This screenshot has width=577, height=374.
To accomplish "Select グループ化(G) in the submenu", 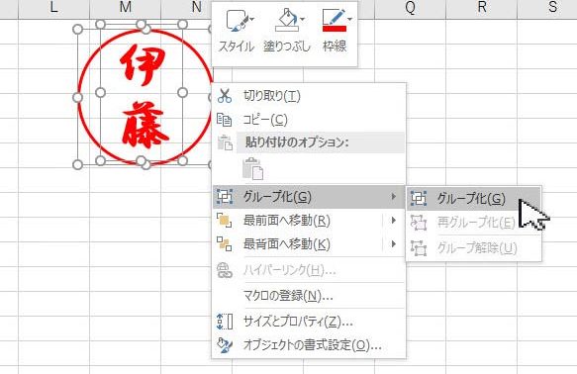I will (x=474, y=199).
